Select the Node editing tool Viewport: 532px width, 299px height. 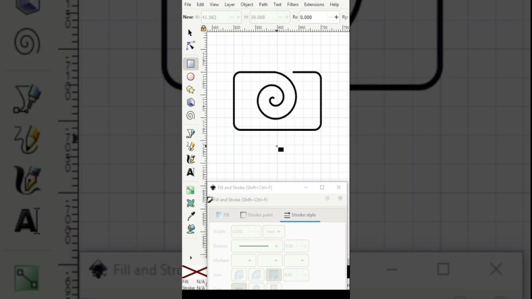point(190,46)
